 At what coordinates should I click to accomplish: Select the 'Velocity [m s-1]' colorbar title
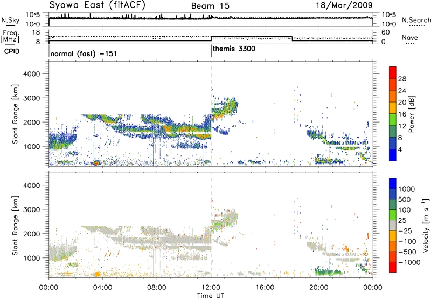coord(426,225)
